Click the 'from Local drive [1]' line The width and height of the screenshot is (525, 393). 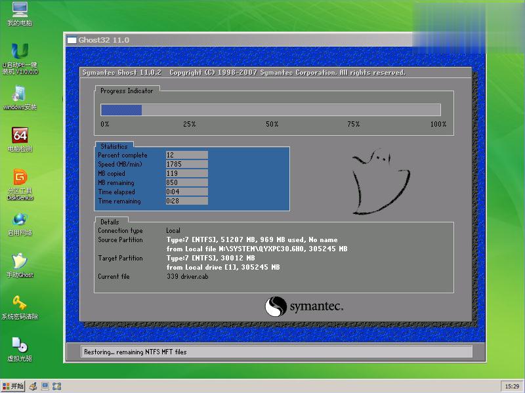click(223, 267)
